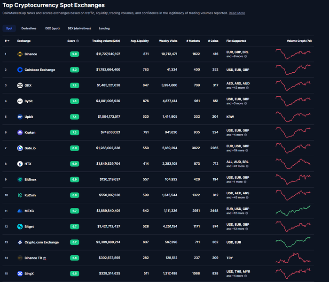Click Bitfinex trading volume $120,219,637

tap(110, 179)
